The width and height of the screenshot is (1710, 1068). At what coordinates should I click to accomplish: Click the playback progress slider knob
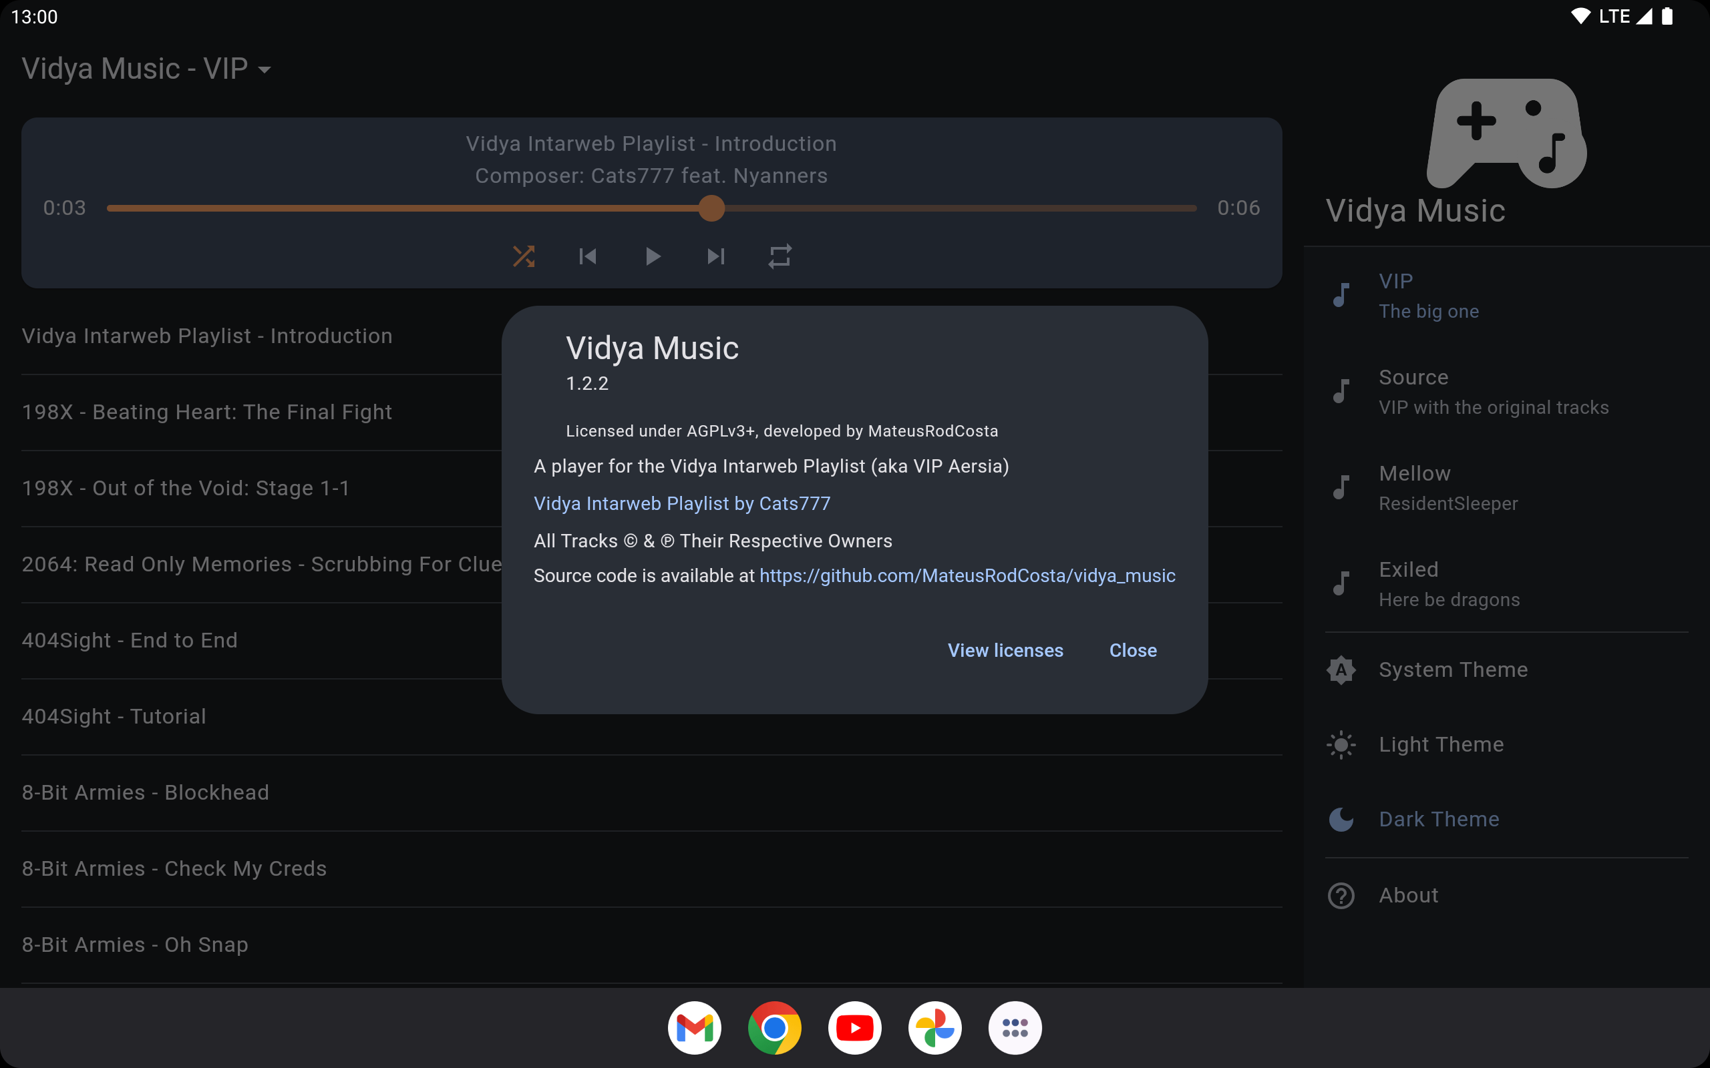pos(711,208)
